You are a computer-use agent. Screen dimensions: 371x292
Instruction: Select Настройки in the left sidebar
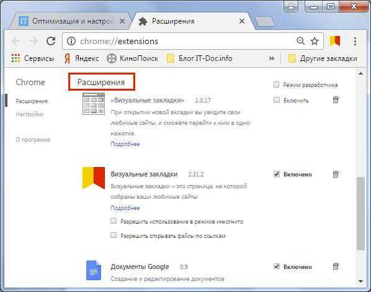[29, 114]
